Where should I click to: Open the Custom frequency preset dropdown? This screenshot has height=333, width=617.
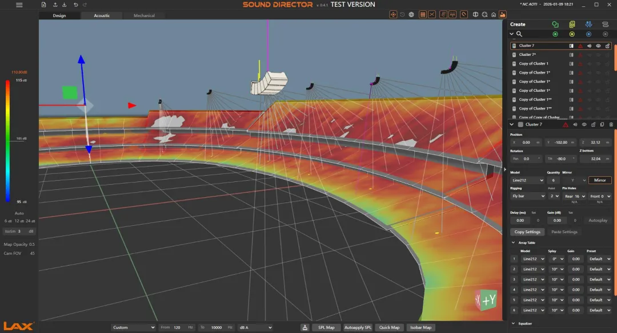point(133,327)
